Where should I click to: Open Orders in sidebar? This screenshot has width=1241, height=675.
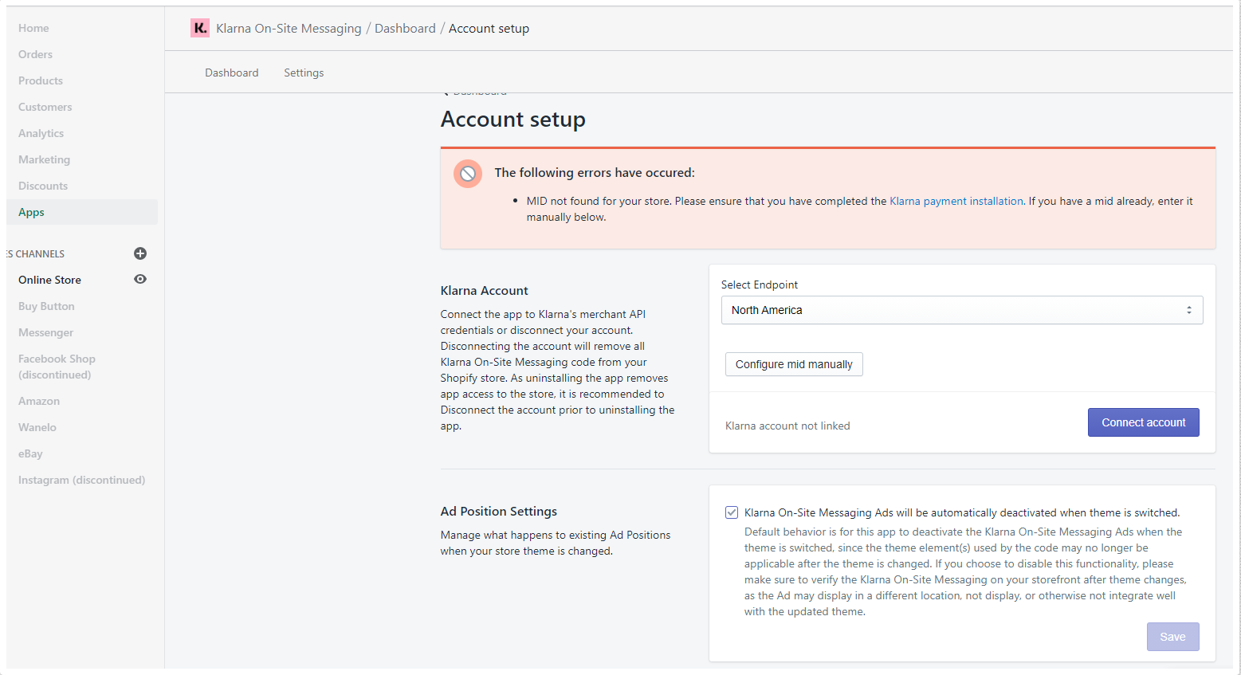pos(35,54)
